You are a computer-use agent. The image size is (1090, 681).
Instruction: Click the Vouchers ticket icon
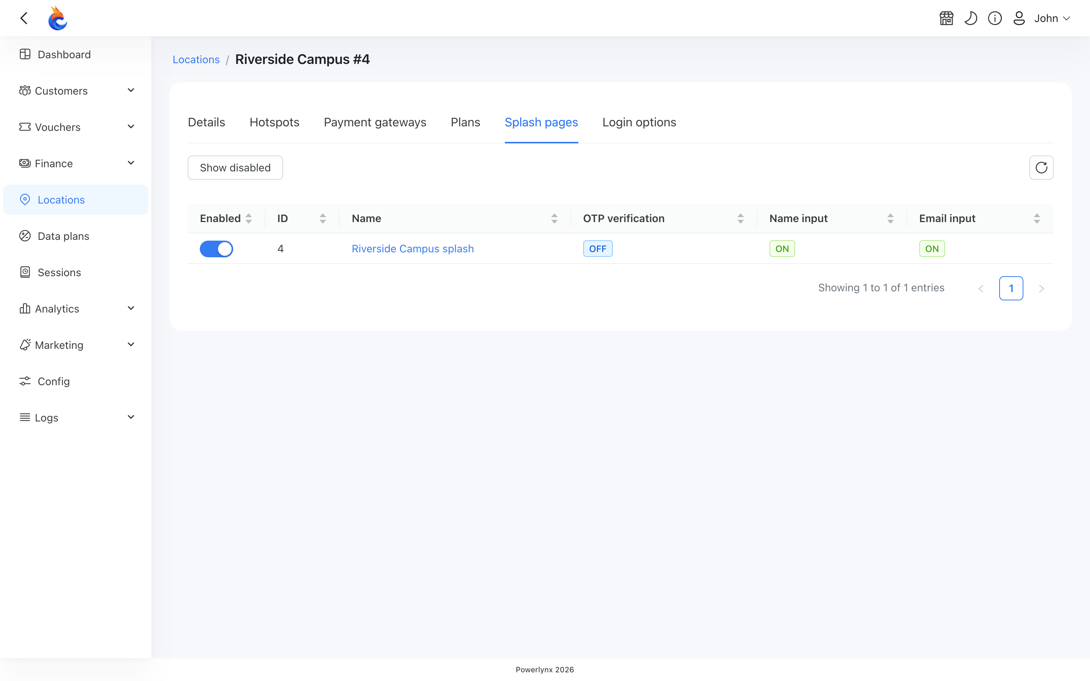coord(25,127)
